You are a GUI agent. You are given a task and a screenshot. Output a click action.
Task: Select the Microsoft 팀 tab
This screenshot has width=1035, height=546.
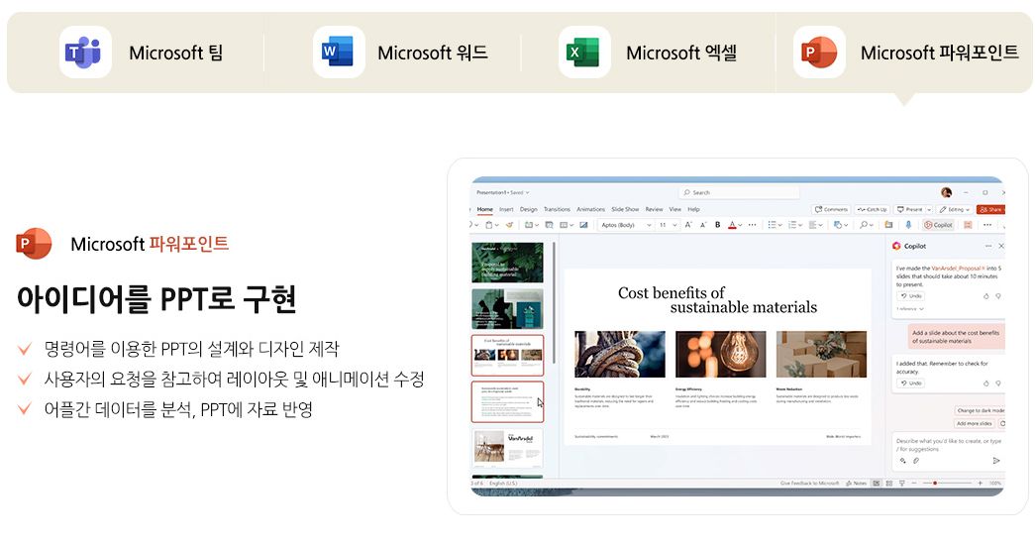[142, 53]
